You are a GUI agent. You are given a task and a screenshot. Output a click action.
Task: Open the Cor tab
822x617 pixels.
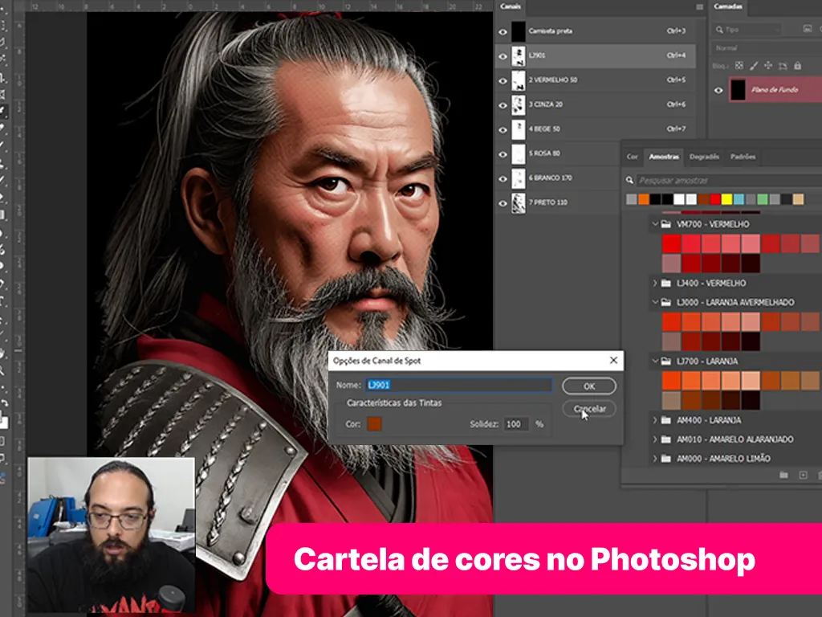click(x=633, y=157)
